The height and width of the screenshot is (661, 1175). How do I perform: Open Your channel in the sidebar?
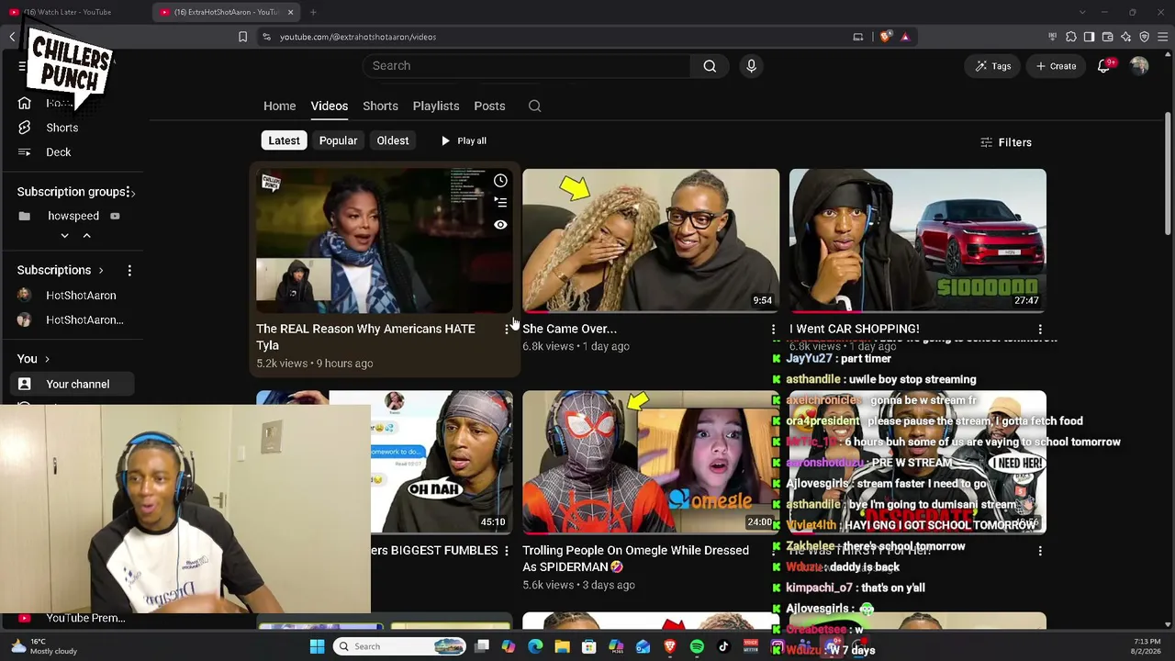[72, 385]
